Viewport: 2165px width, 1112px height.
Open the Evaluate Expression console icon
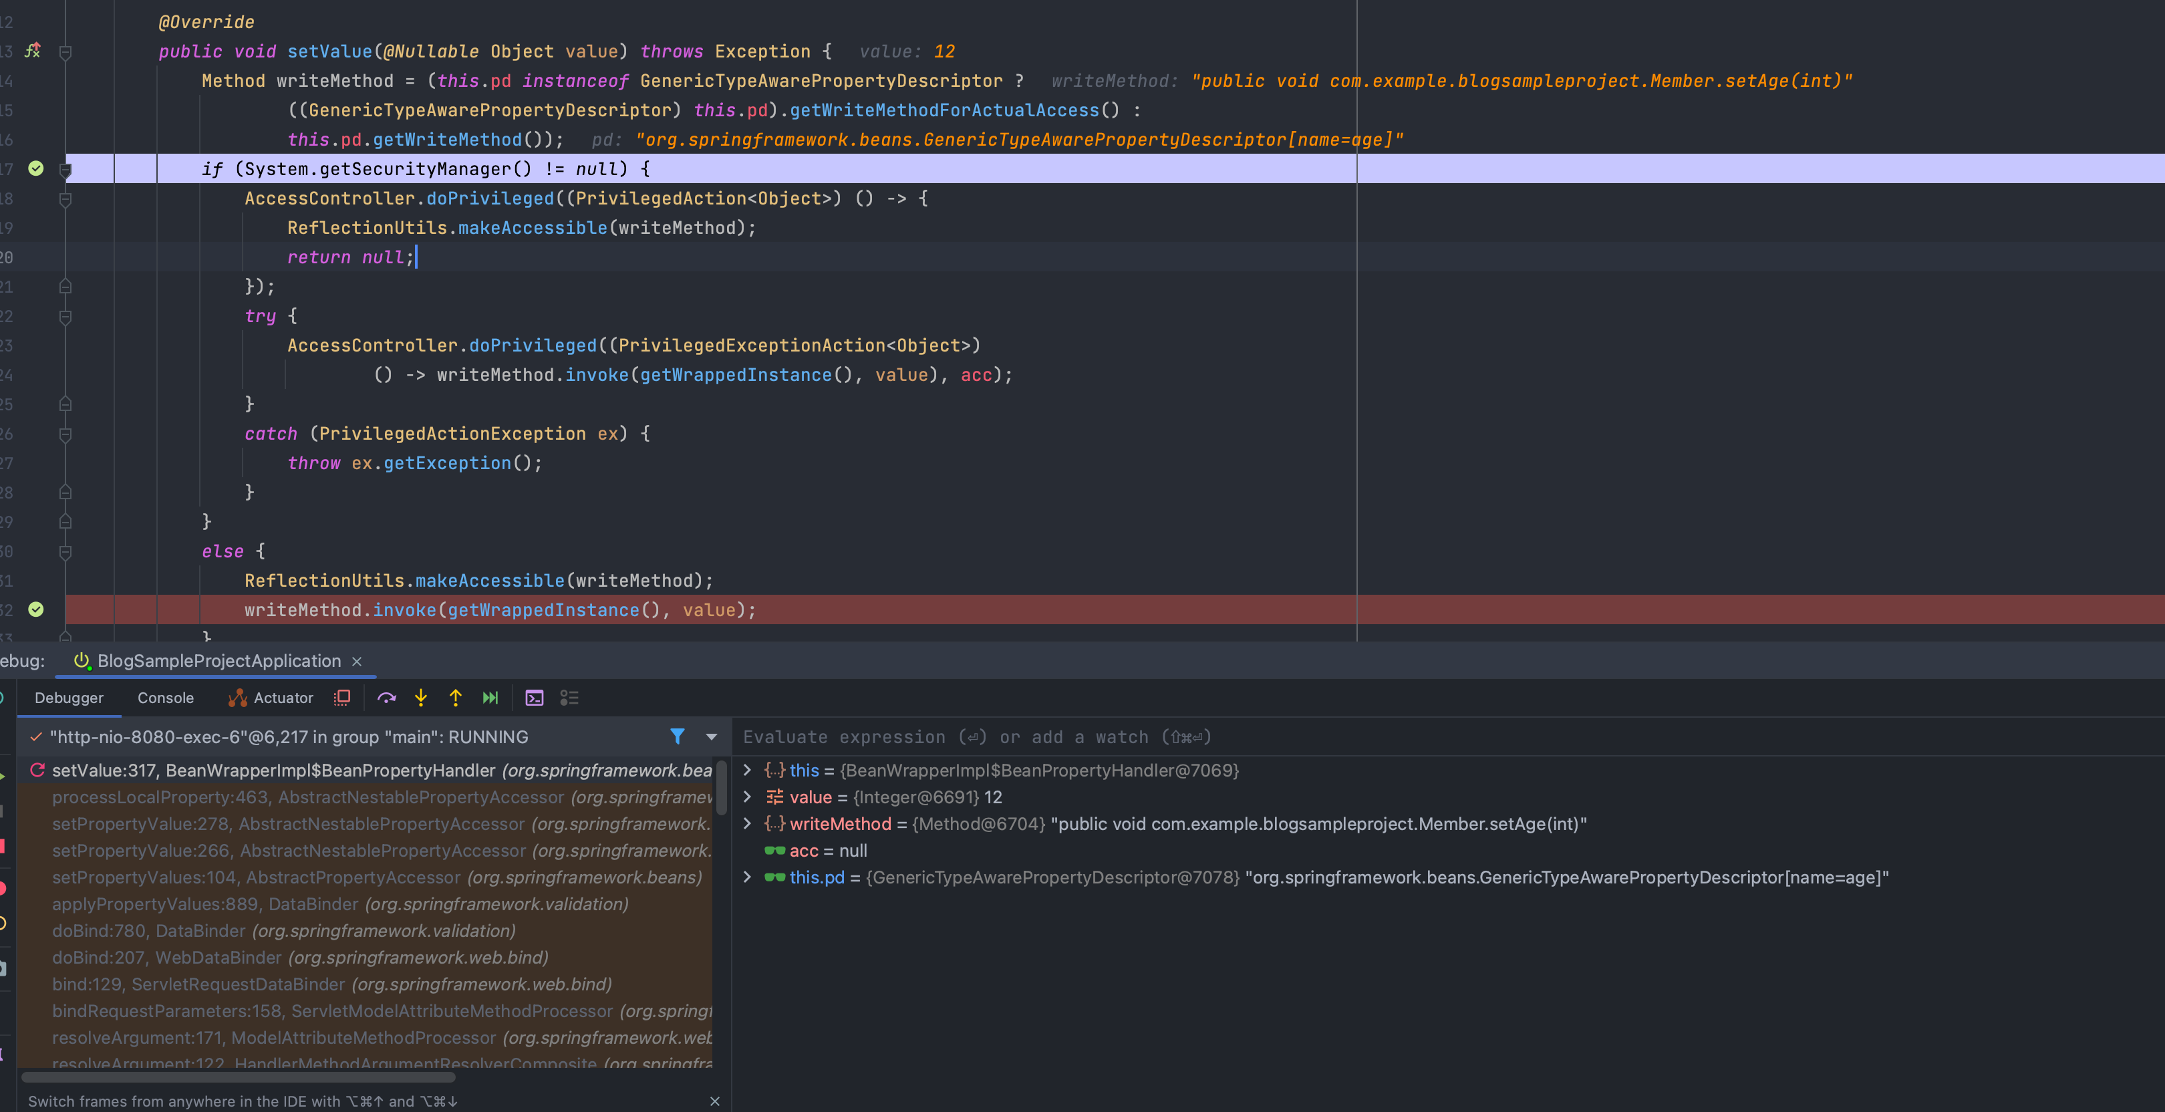point(535,698)
